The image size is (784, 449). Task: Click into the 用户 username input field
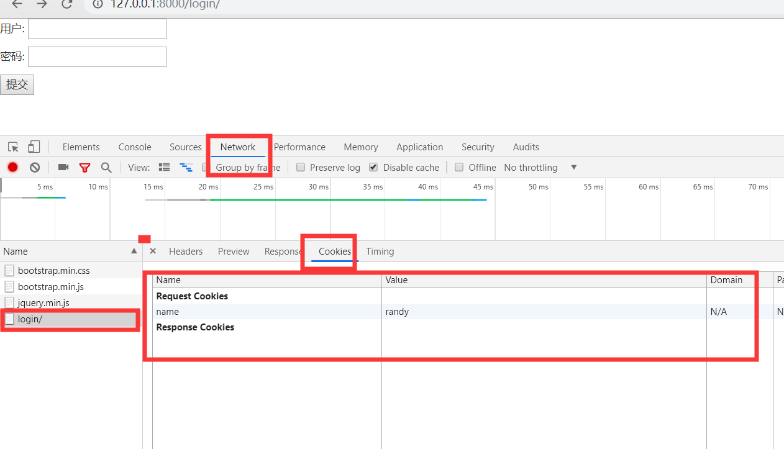click(97, 29)
